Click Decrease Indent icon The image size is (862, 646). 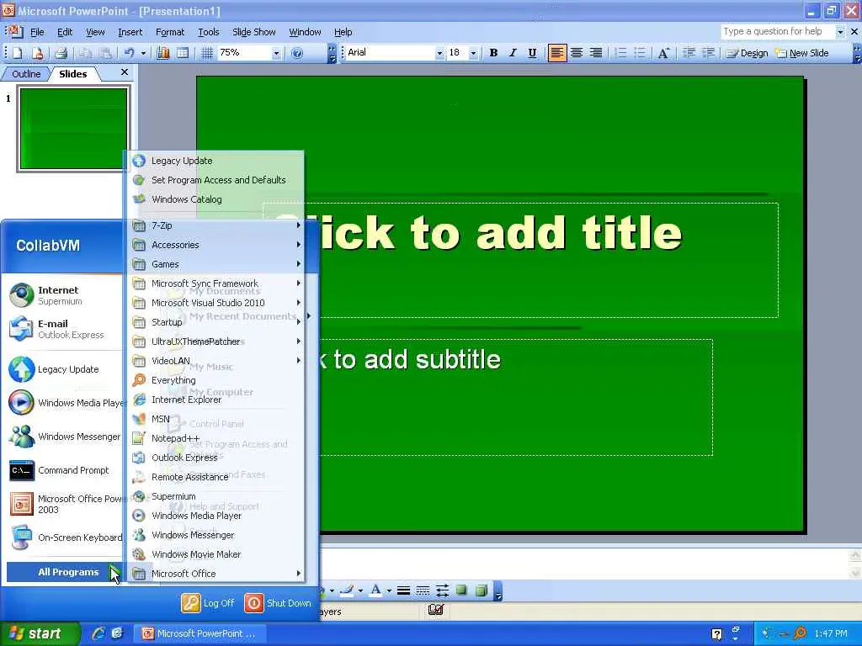(689, 53)
